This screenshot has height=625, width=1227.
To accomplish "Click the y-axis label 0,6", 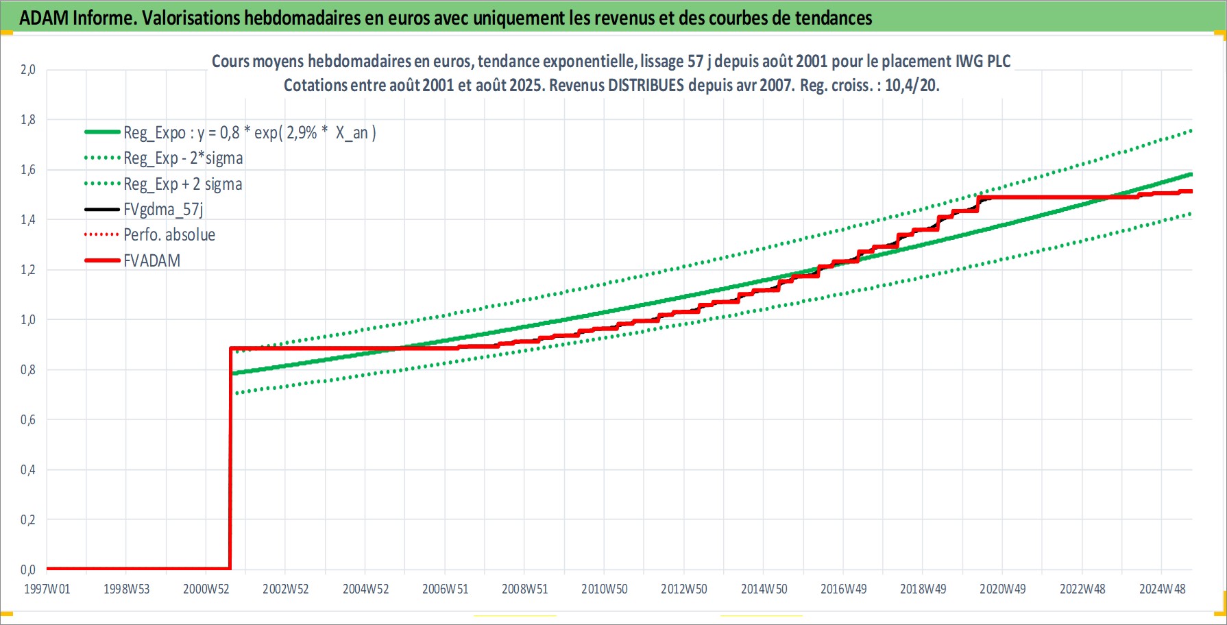I will coord(27,419).
